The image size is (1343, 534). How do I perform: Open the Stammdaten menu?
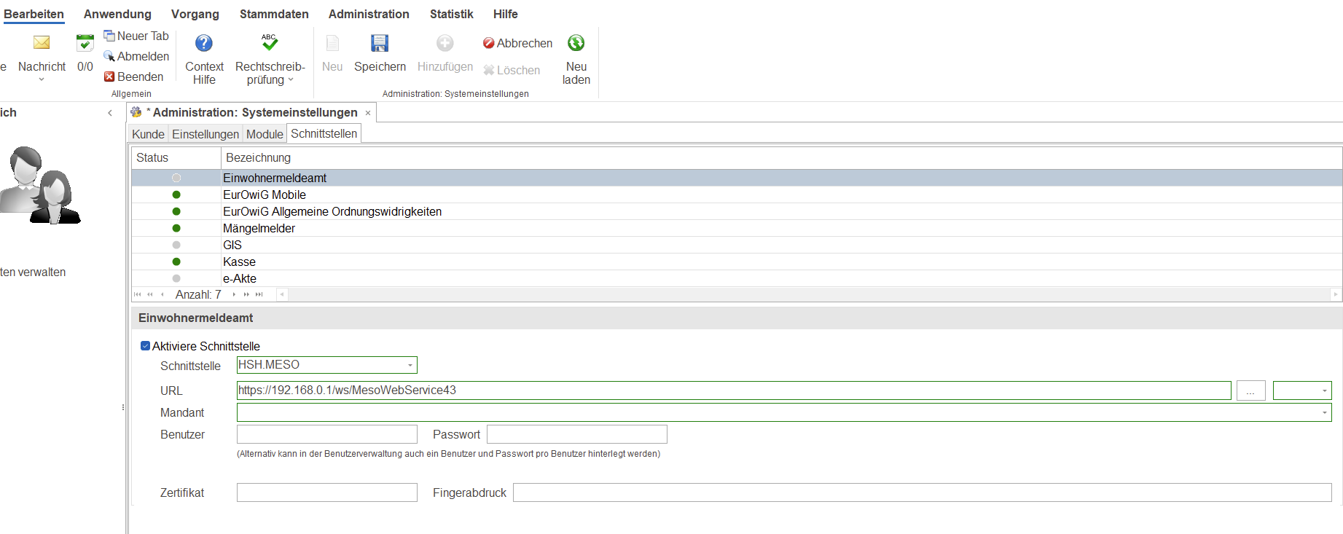click(274, 14)
